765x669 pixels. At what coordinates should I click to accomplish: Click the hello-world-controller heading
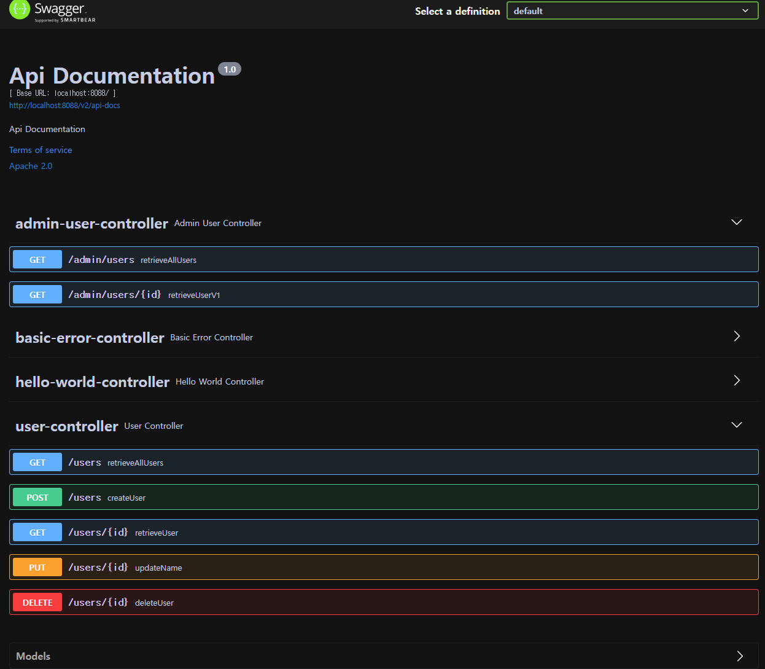click(x=92, y=382)
